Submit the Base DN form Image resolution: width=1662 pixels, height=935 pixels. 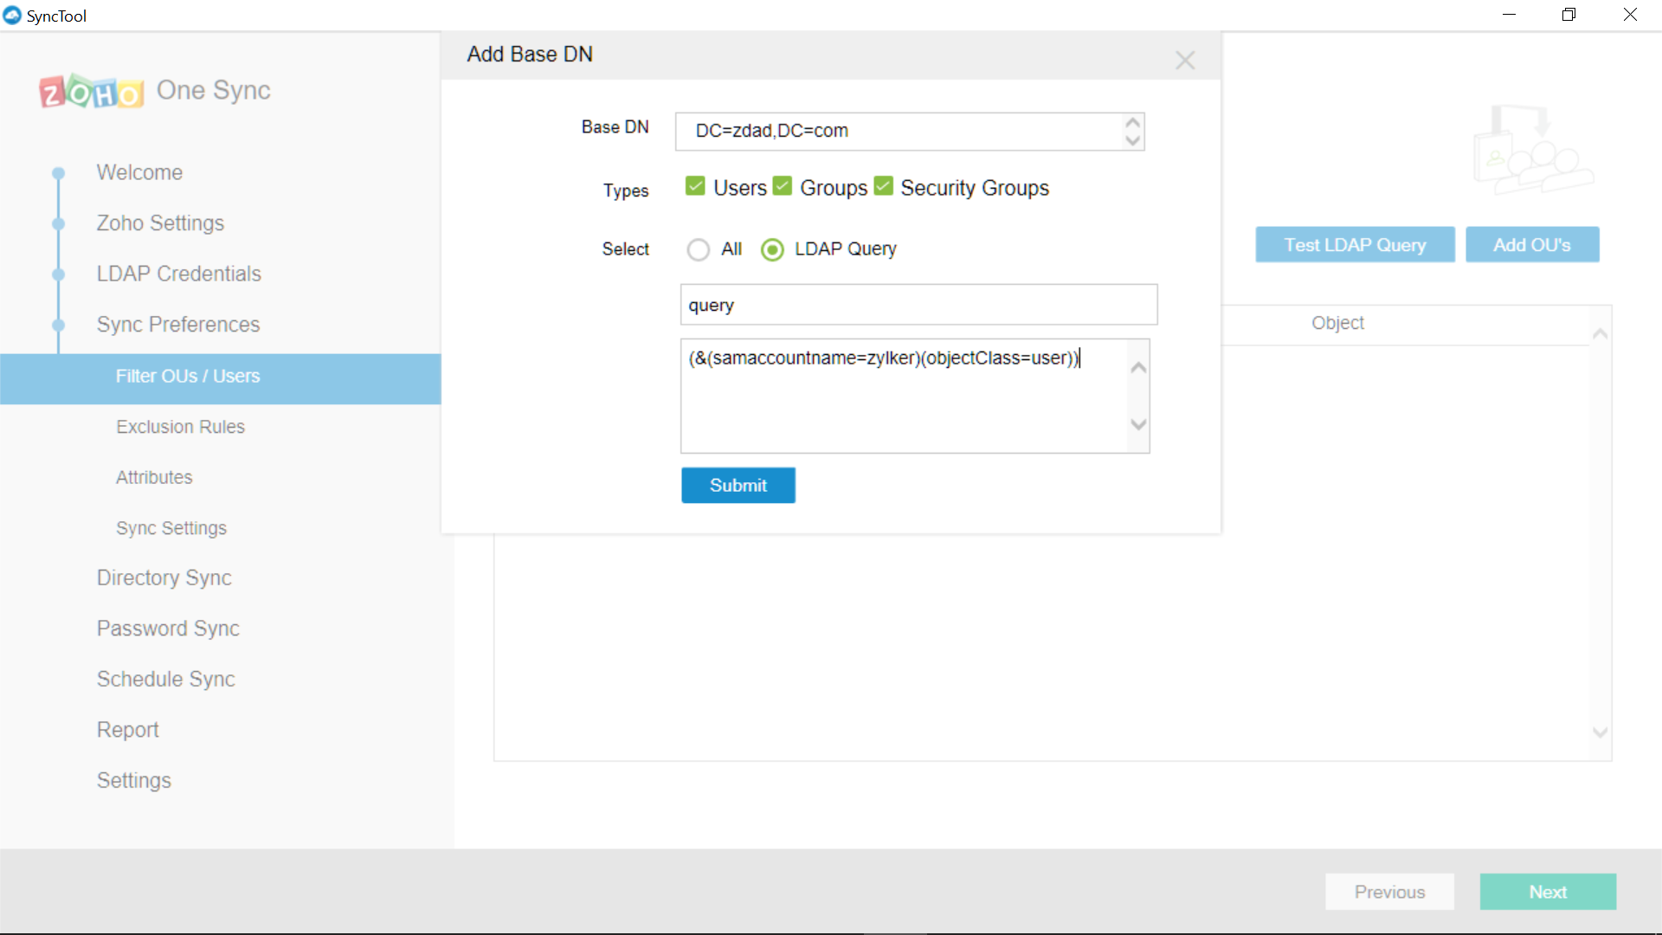(x=738, y=486)
